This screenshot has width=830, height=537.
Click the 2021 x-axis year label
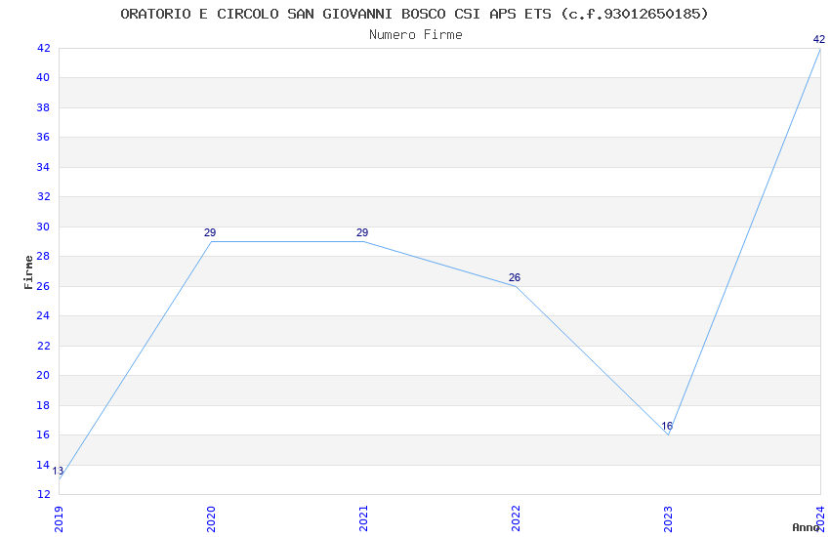tap(363, 519)
